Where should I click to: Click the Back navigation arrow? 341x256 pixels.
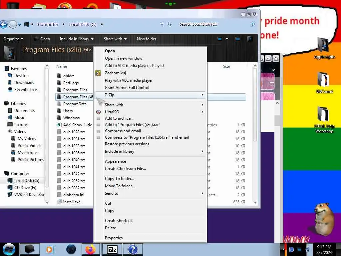[x=3, y=24]
